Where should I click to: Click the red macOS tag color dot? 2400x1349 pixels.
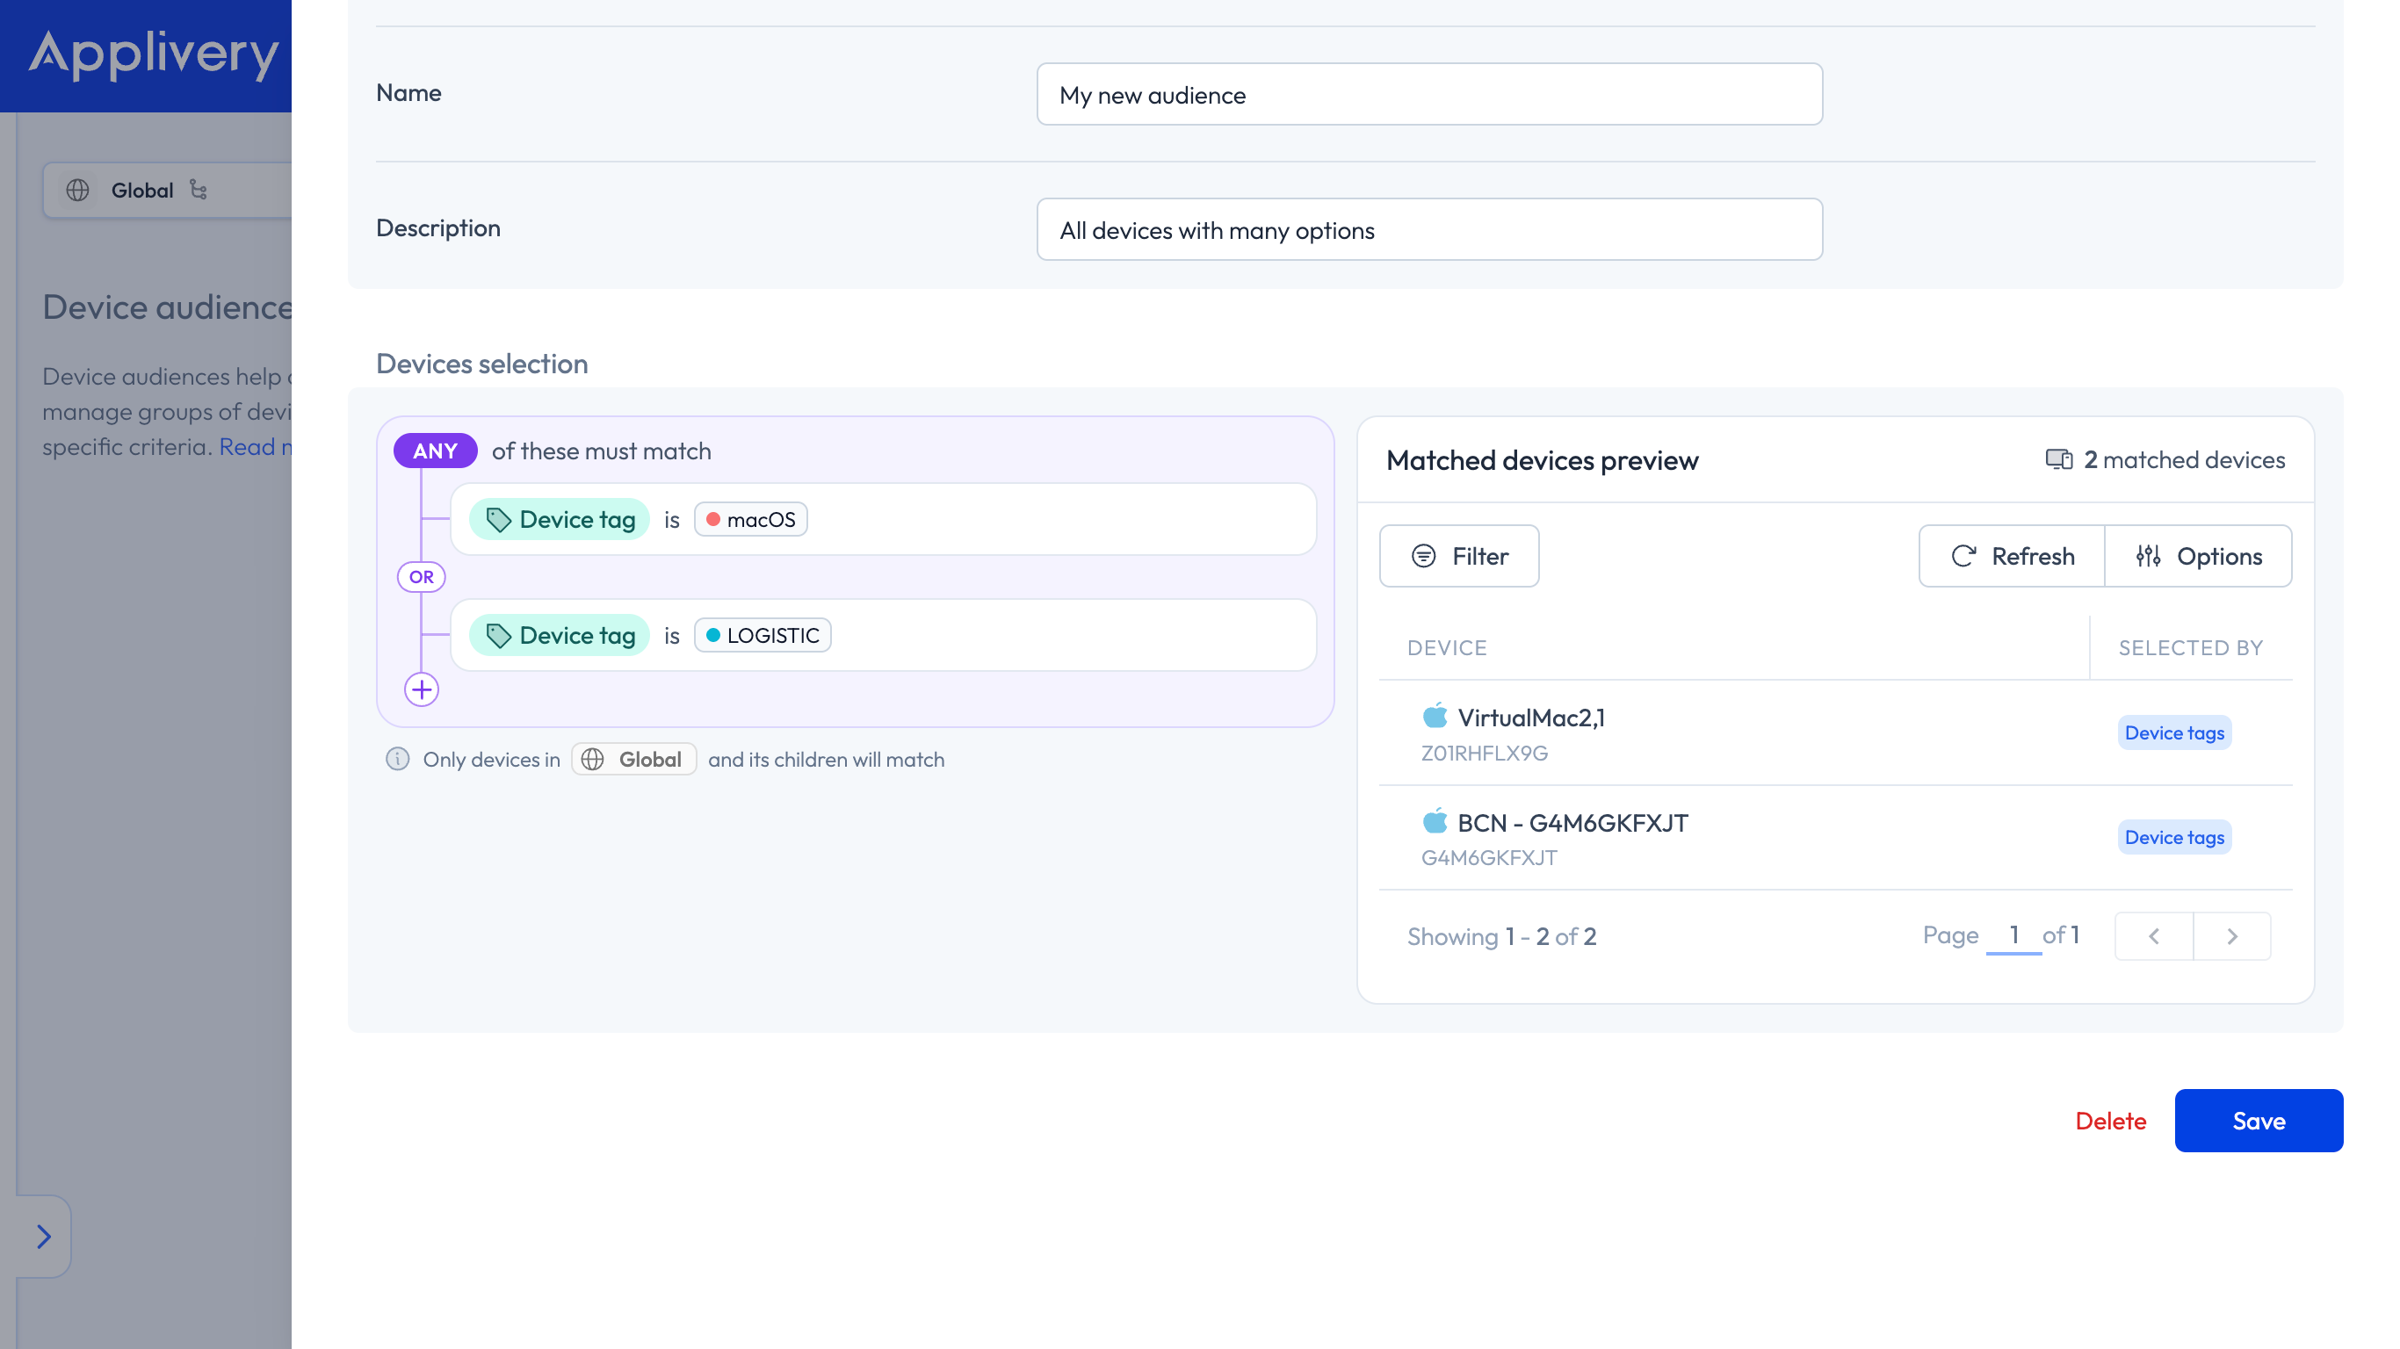click(712, 519)
